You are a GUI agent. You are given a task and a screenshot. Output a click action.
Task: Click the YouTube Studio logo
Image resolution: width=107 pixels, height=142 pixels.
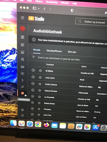click(x=36, y=18)
